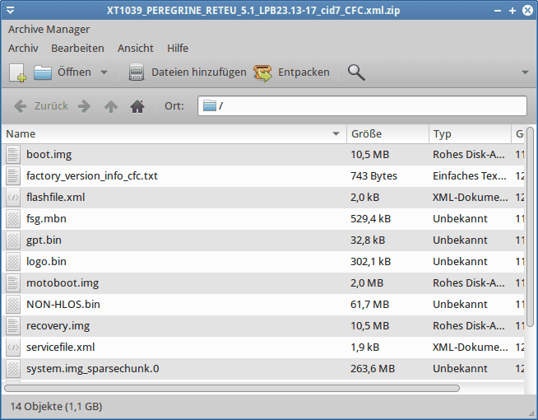Click the new archive icon

coord(17,72)
